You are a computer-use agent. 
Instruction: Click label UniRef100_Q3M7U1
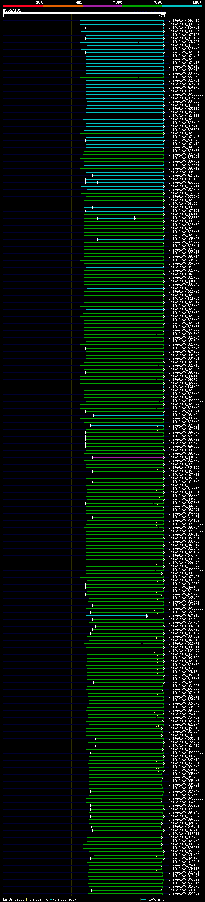(184, 359)
